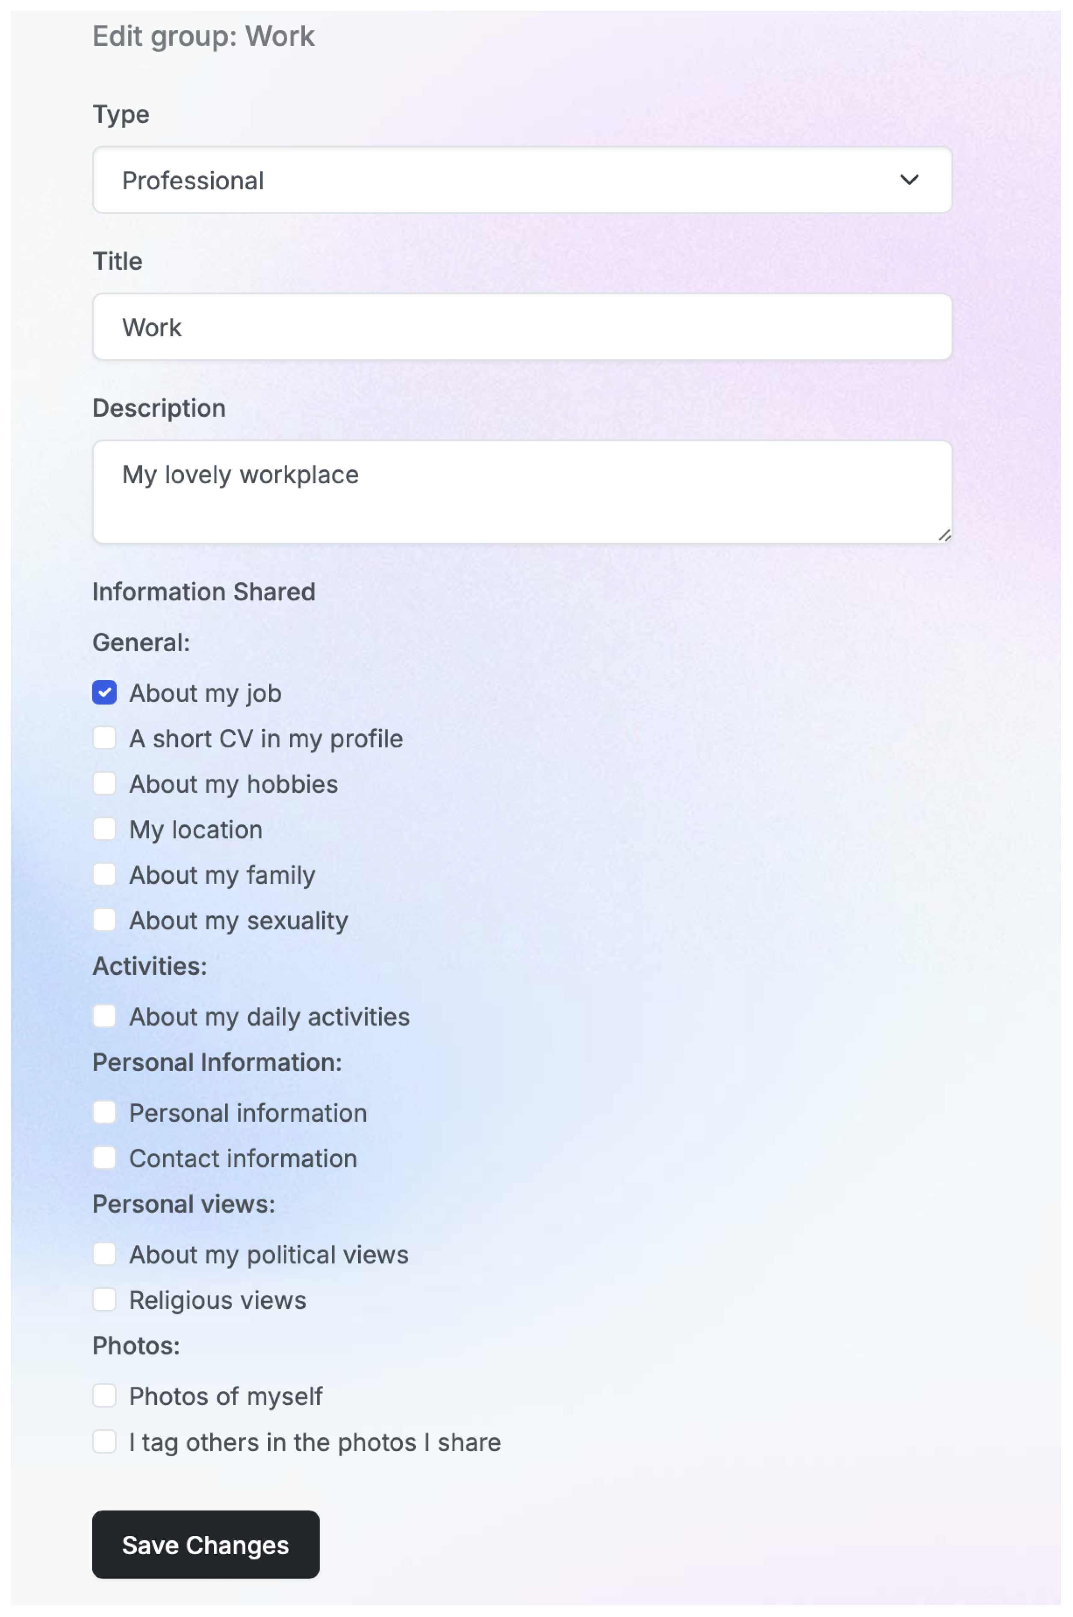Screen dimensions: 1073x1617
Task: Click the Description text area
Action: coord(522,491)
